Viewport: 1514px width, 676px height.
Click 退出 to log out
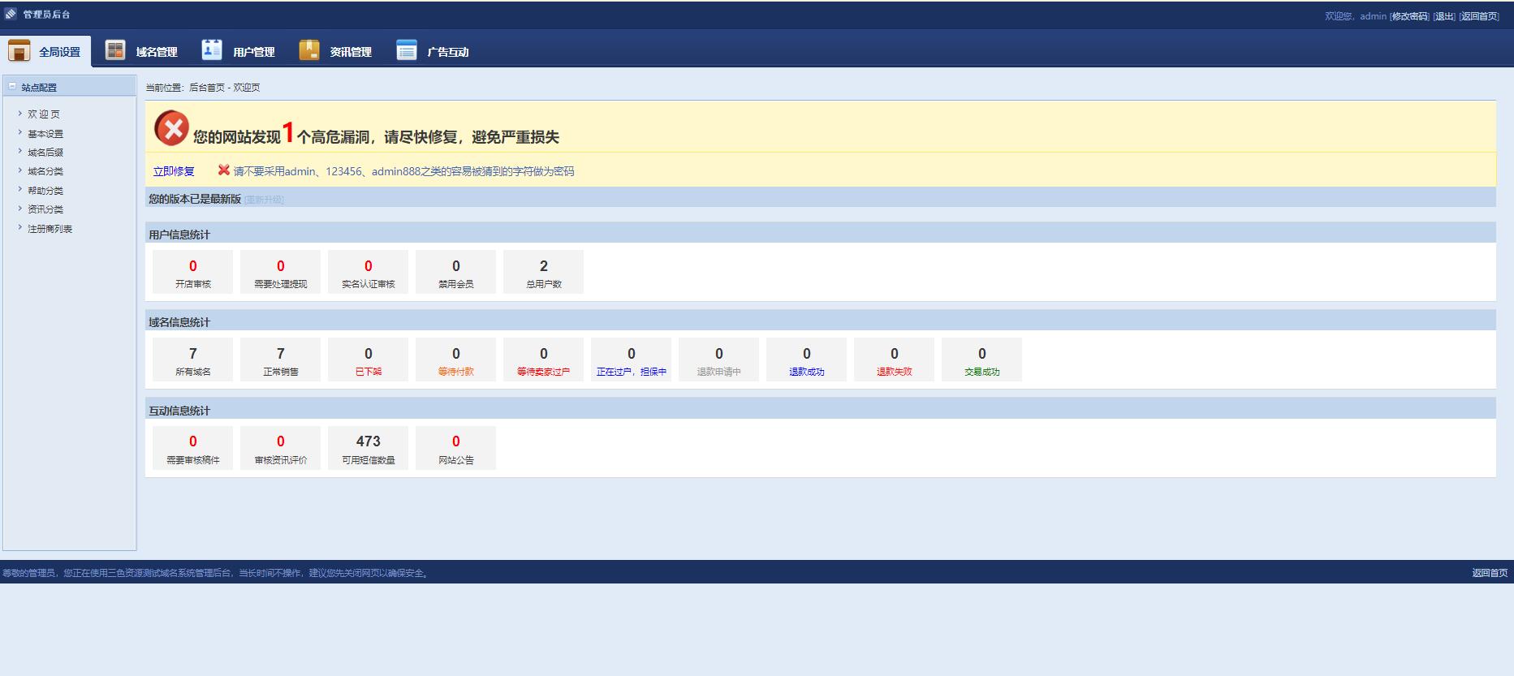[1444, 16]
